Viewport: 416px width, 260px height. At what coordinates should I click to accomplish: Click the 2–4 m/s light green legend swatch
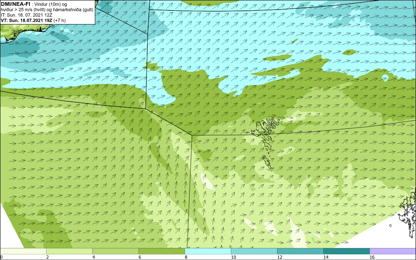pos(69,251)
